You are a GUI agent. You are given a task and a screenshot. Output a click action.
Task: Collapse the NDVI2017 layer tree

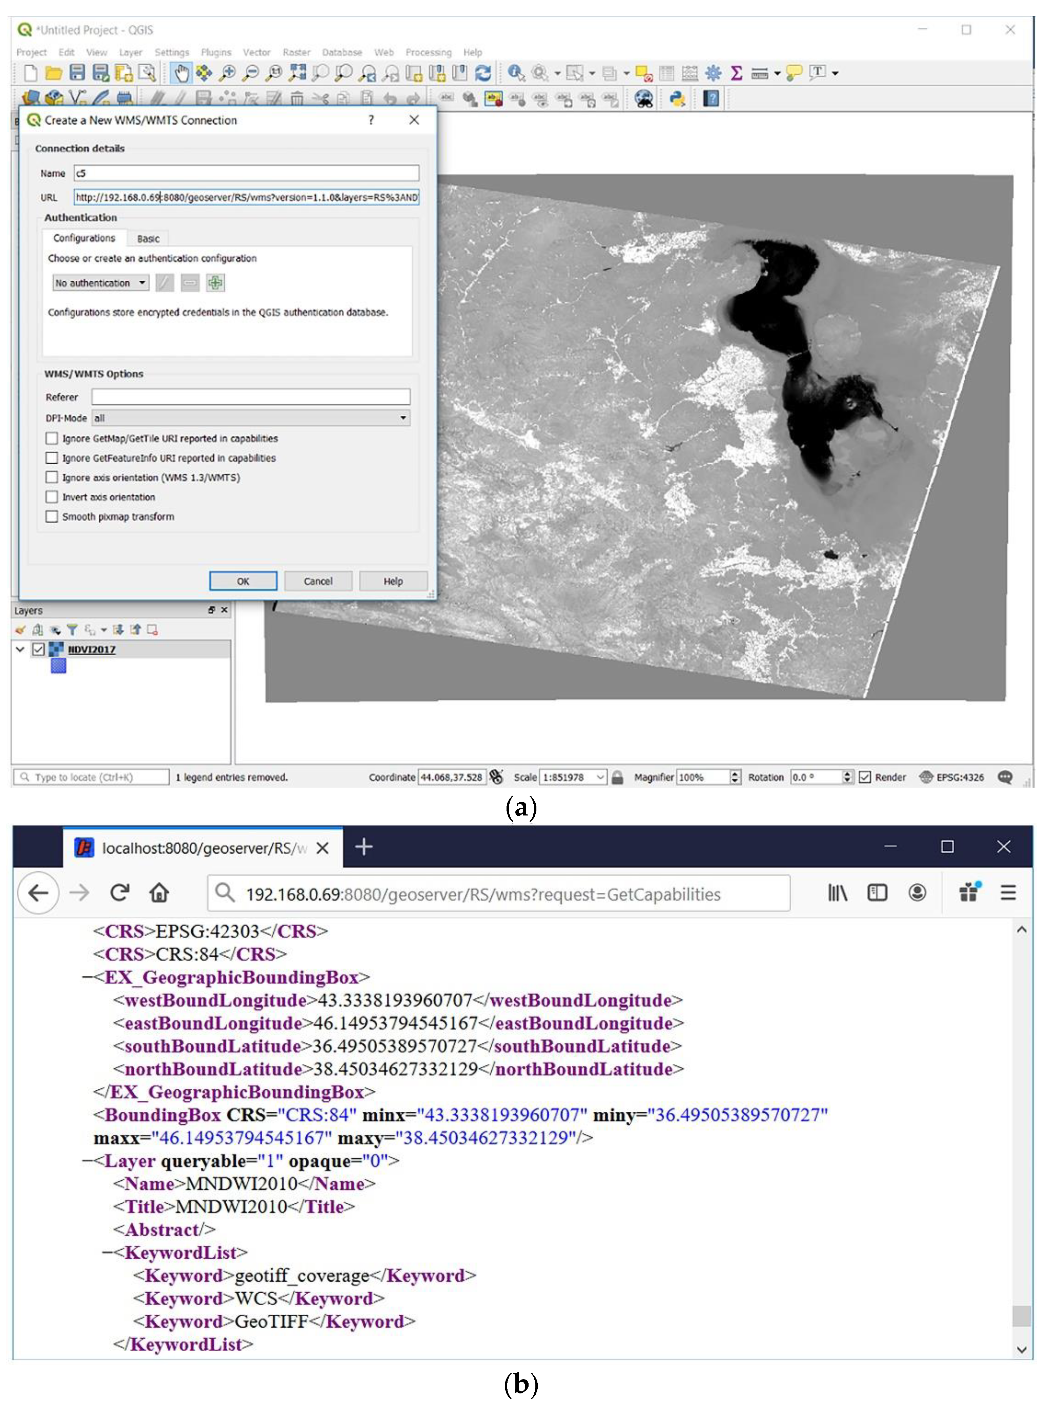click(20, 649)
